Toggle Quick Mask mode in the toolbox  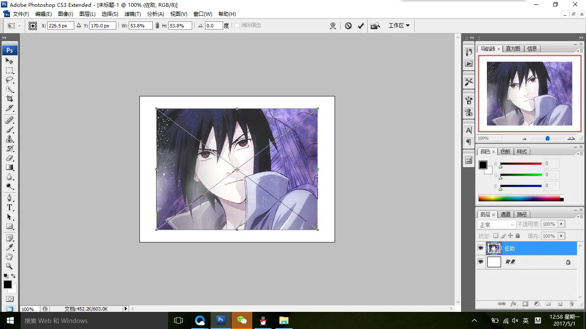point(9,299)
